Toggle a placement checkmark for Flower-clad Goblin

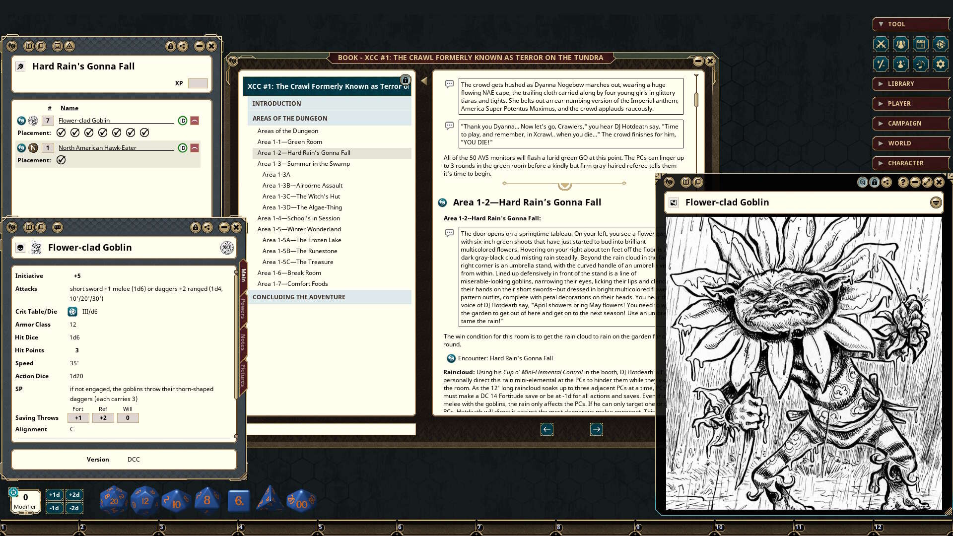[x=62, y=133]
